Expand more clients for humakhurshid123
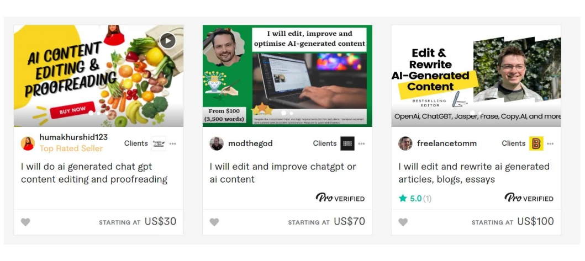Screen dimensions: 585x261 (x=172, y=143)
